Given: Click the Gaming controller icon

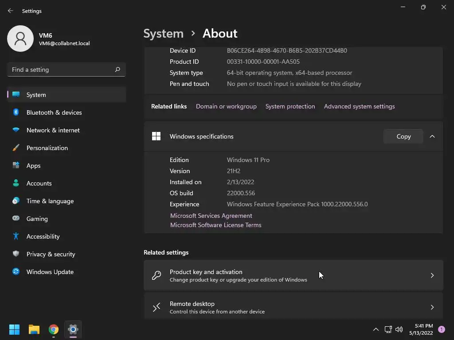Looking at the screenshot, I should tap(16, 218).
